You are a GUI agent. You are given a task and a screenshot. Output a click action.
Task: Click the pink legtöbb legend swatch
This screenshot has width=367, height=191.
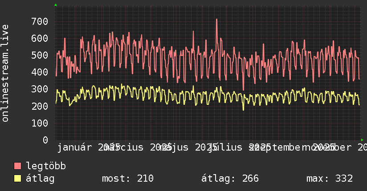pos(17,166)
